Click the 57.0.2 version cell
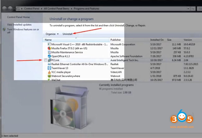The width and height of the screenshot is (202, 138). pos(187,48)
